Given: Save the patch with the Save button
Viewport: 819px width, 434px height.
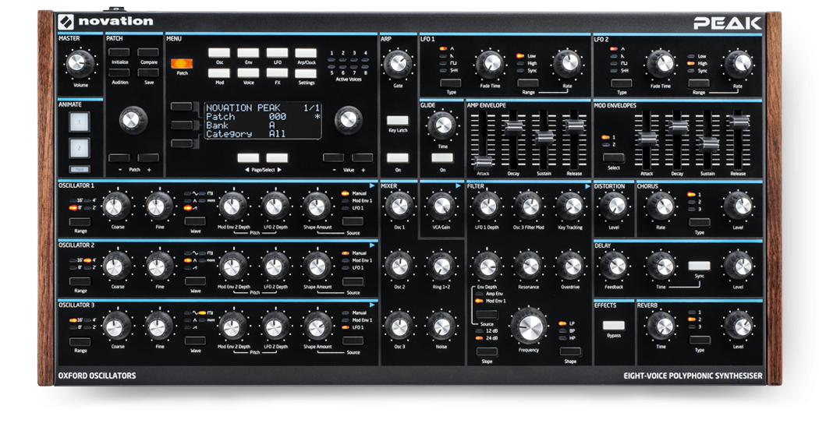Looking at the screenshot, I should 148,73.
